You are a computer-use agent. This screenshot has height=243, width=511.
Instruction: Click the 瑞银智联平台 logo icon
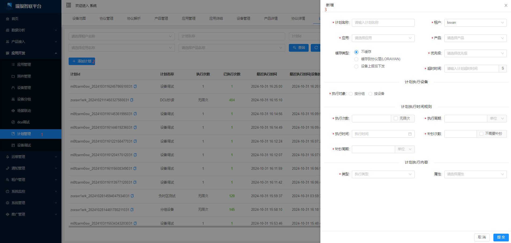tap(10, 5)
